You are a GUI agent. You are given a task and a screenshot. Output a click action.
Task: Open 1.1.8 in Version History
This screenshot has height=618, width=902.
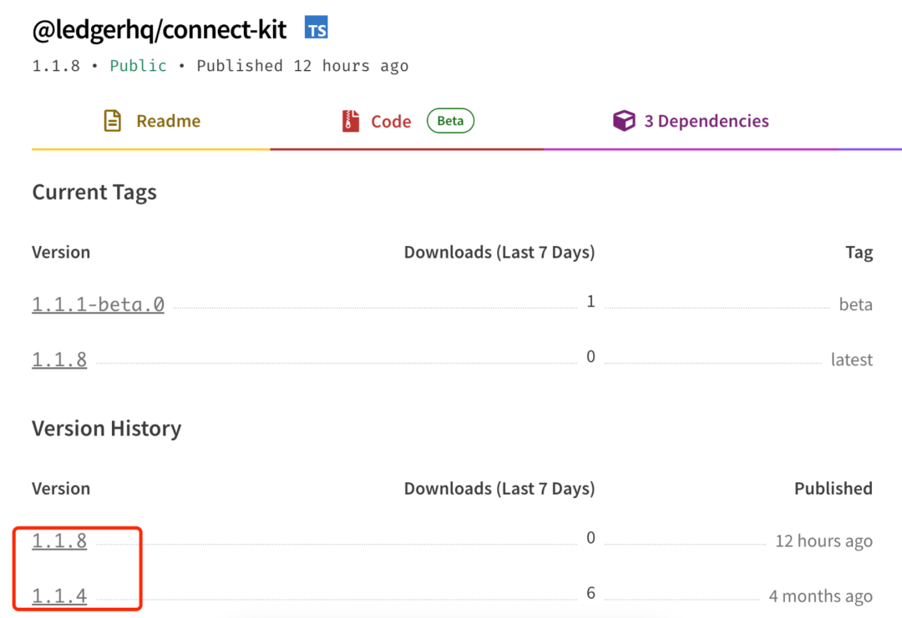pyautogui.click(x=59, y=540)
